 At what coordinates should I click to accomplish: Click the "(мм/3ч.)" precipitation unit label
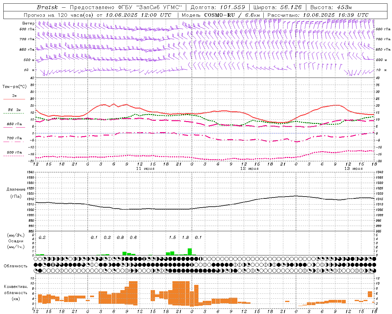16,235
